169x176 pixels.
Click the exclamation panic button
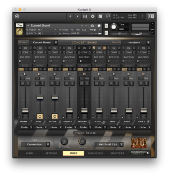142,16
